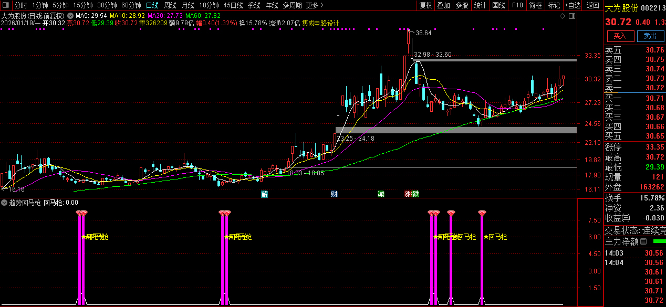Click the 外盘 value 163262
The height and width of the screenshot is (307, 666).
[651, 187]
